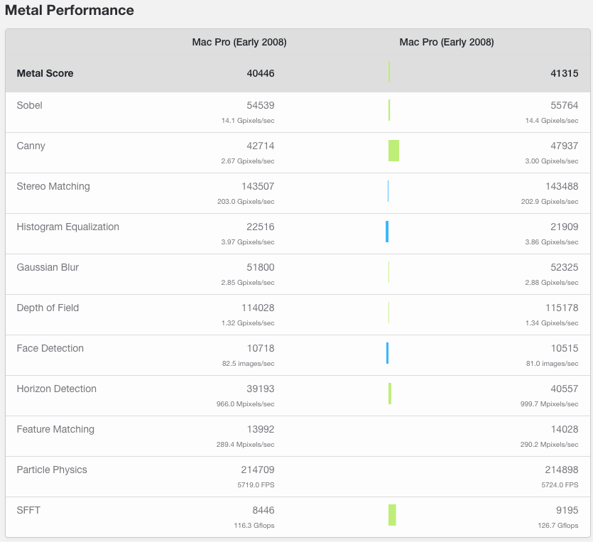
Task: Select the Sobel row label
Action: (30, 105)
